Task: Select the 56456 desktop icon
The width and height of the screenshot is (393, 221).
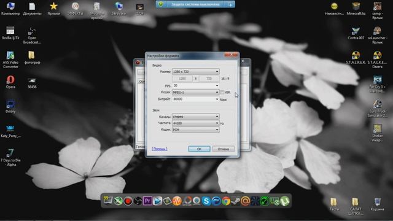Action: click(x=32, y=83)
